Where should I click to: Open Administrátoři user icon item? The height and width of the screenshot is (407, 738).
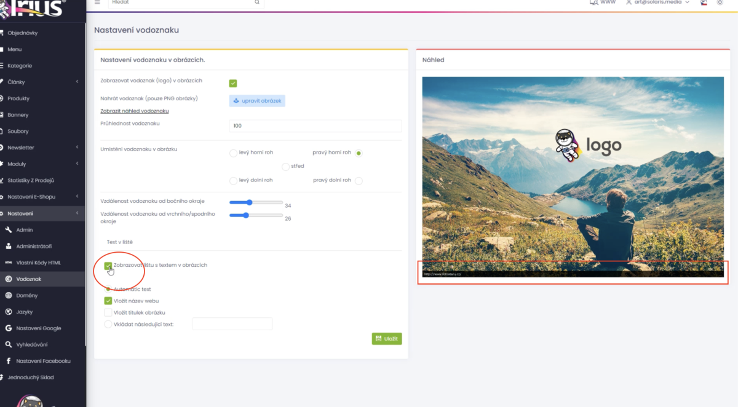point(43,246)
